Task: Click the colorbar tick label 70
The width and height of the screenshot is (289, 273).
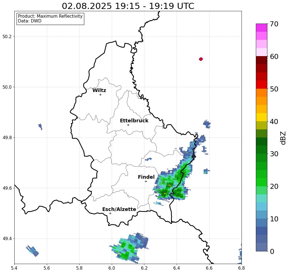Action: click(x=274, y=24)
